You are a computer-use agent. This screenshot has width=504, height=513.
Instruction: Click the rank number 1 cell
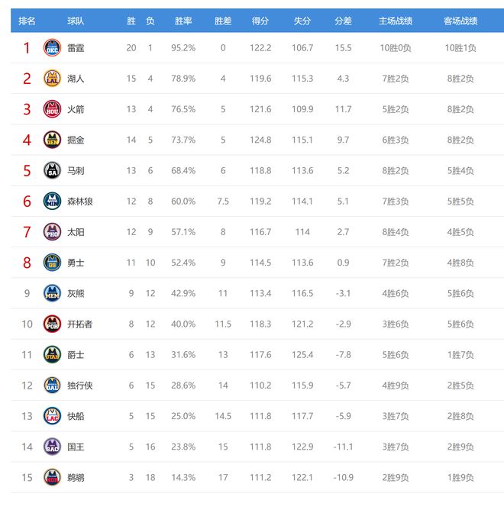(x=27, y=48)
